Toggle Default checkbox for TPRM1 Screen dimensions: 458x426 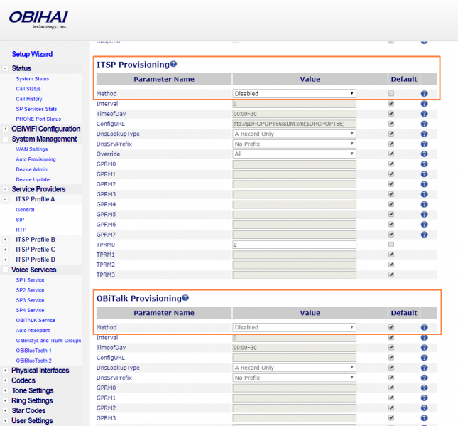point(391,255)
